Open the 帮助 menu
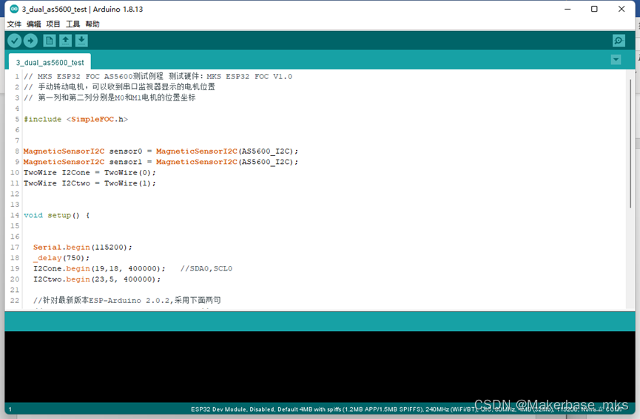 (x=92, y=24)
